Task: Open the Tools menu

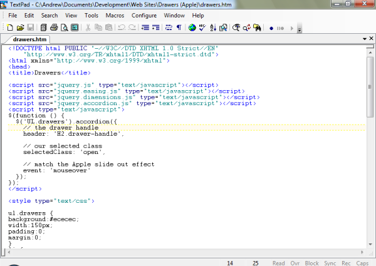Action: (x=91, y=16)
